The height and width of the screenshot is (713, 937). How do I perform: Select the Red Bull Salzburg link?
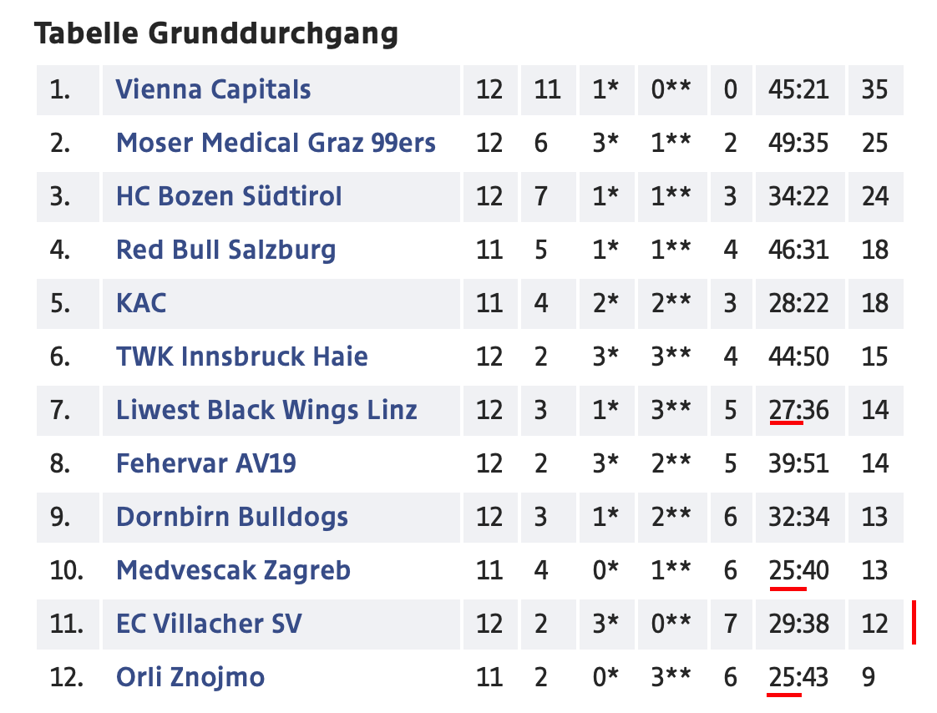coord(225,250)
